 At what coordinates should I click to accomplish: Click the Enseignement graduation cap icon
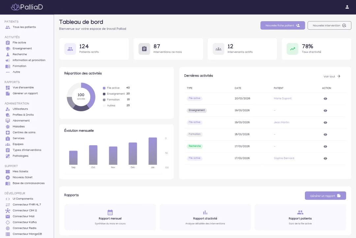pyautogui.click(x=8, y=49)
